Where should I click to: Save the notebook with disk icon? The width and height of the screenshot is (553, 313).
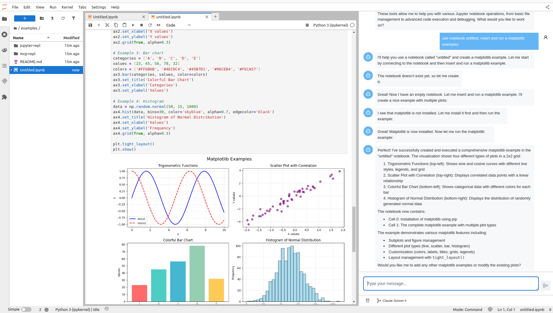[x=90, y=25]
